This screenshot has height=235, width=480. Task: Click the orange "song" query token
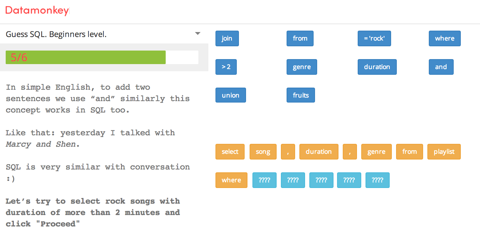pos(263,152)
